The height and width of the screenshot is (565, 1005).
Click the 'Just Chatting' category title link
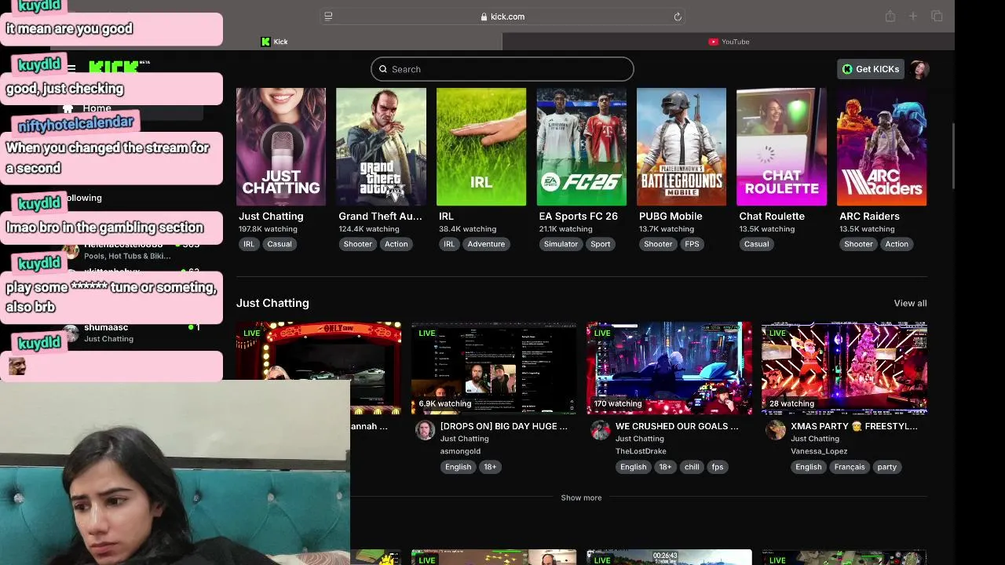271,216
